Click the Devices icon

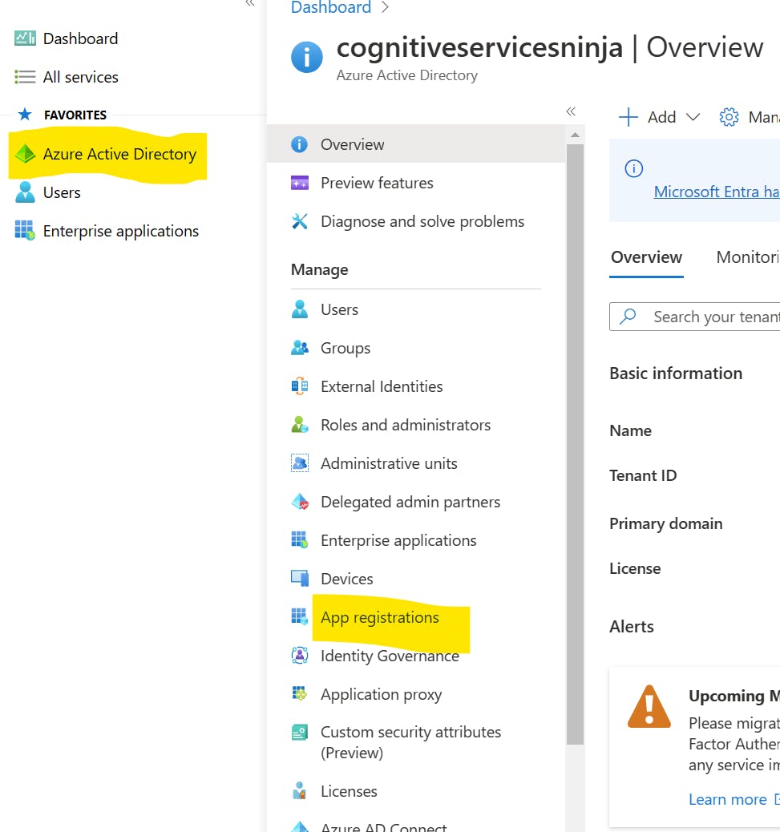(299, 579)
